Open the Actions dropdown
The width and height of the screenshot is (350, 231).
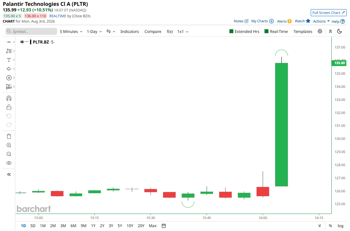pos(321,21)
